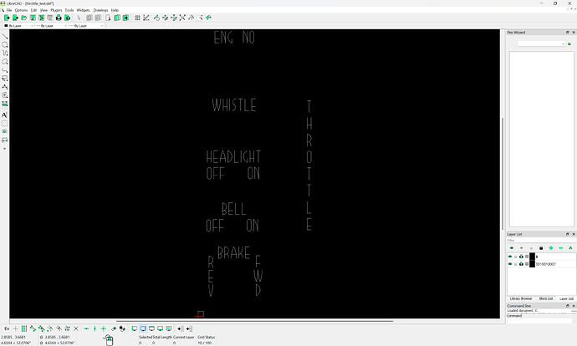Toggle Snap on Grid in bottom toolbar
Viewport: 577px width, 346px height.
pyautogui.click(x=24, y=328)
